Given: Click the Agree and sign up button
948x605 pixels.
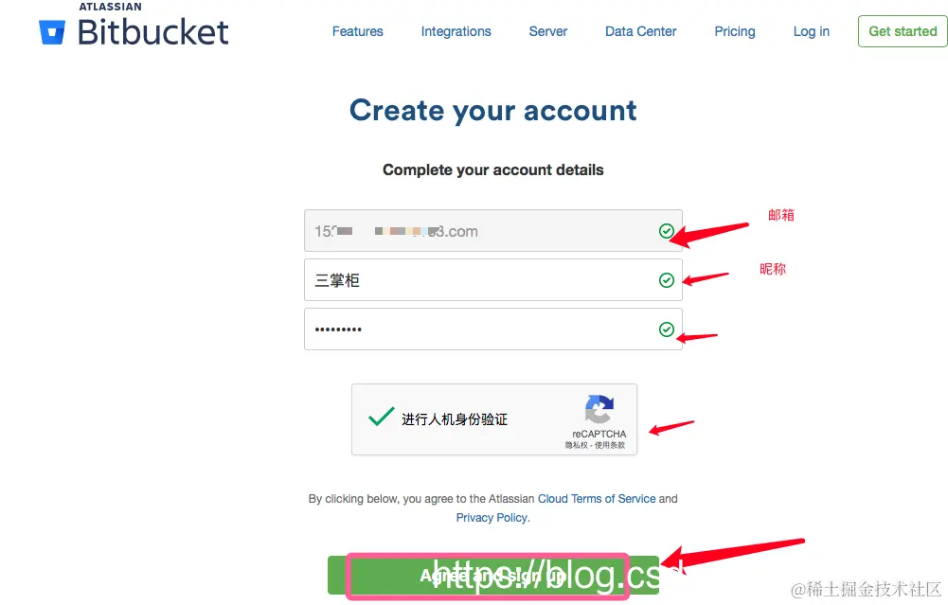Looking at the screenshot, I should pyautogui.click(x=493, y=576).
